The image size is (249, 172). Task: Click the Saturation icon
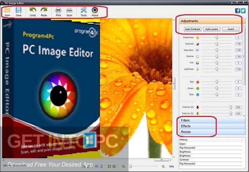pyautogui.click(x=197, y=50)
